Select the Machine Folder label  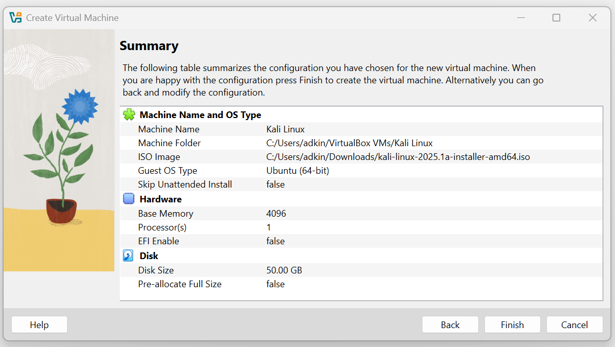click(169, 143)
